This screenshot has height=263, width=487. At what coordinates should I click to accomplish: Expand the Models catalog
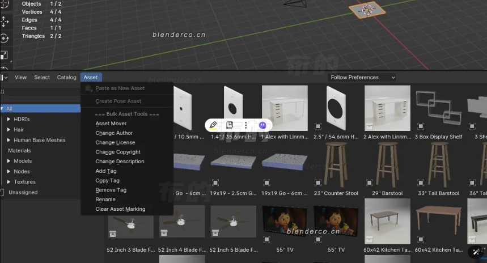pos(9,161)
